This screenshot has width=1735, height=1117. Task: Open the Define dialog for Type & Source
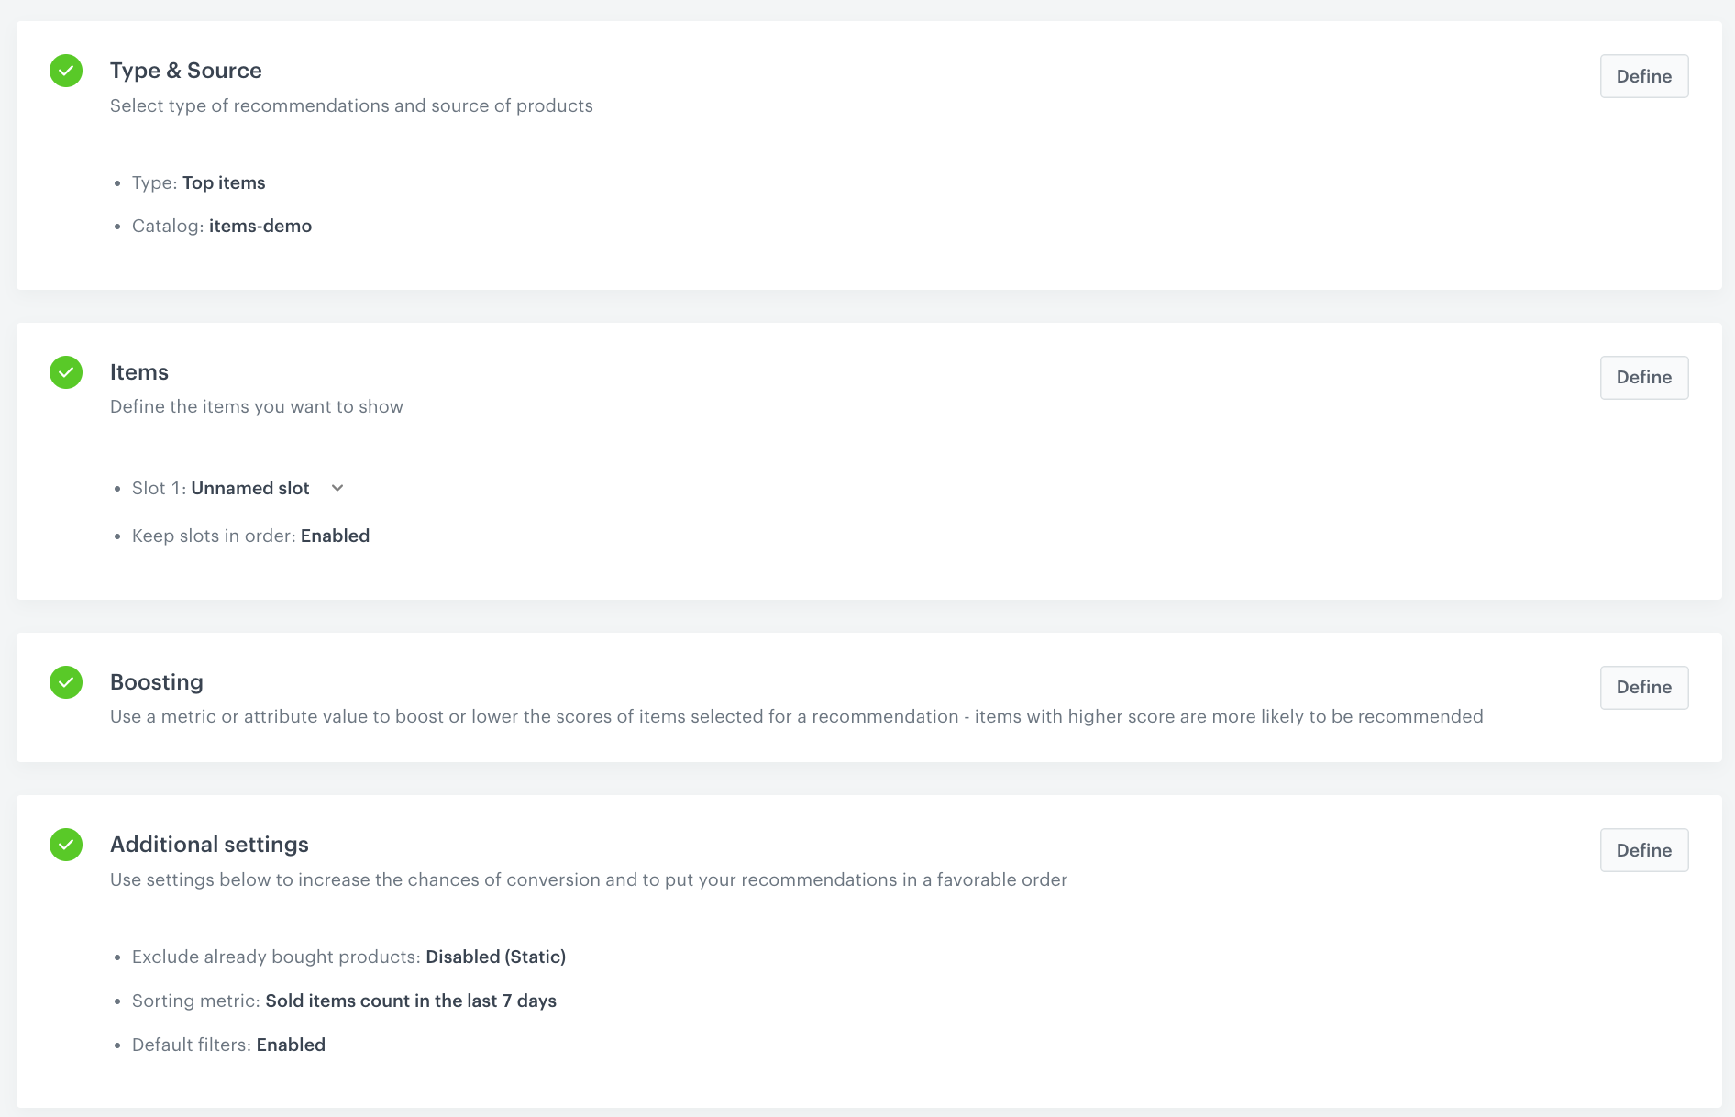click(1643, 76)
